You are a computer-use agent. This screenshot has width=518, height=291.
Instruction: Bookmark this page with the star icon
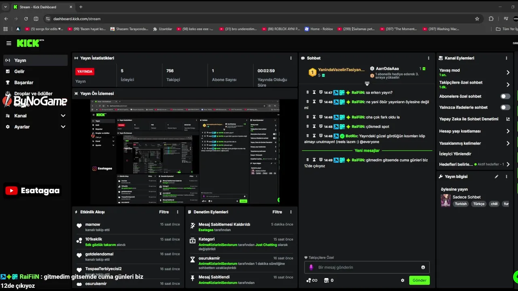[x=477, y=19]
